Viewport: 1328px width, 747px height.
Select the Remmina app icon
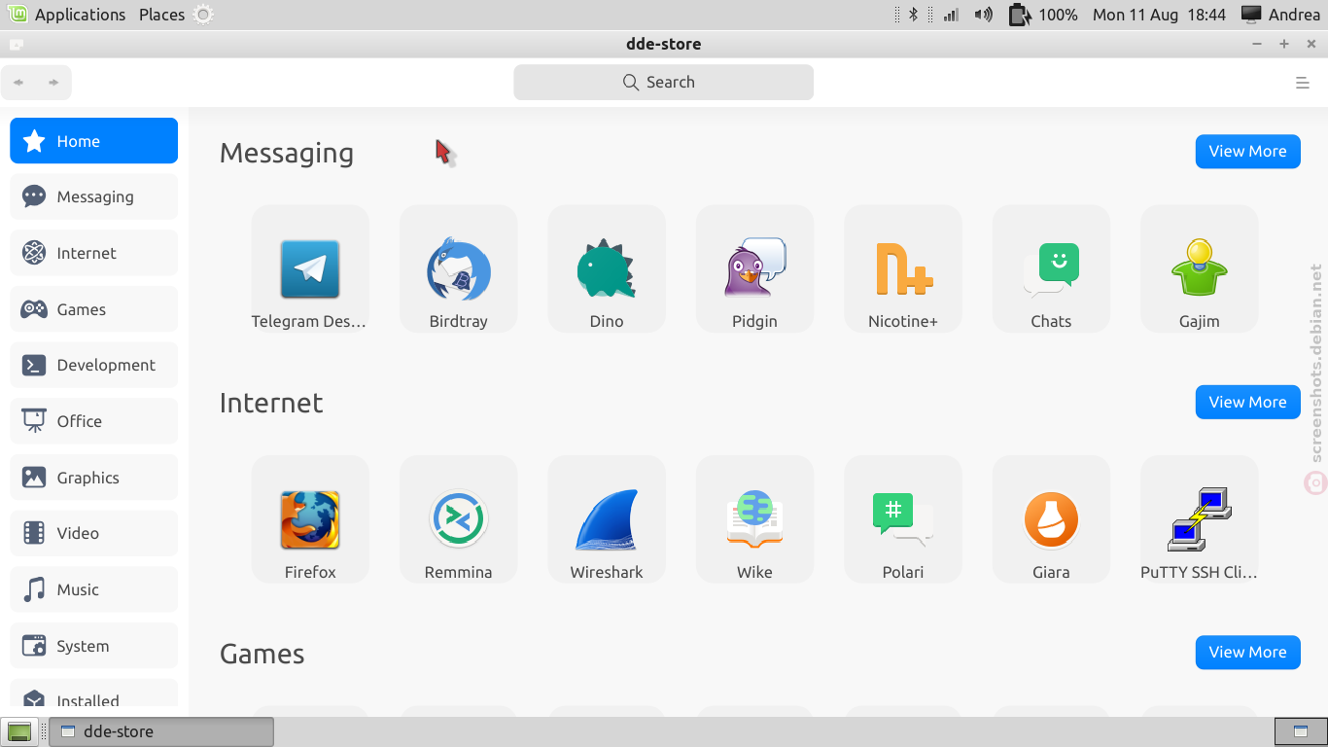[x=458, y=519]
